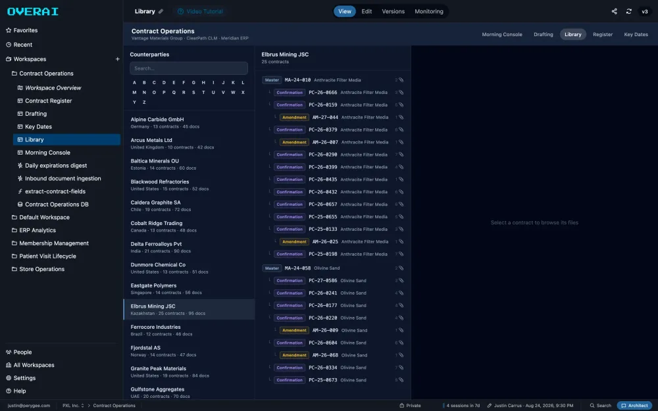Click the share icon in the top bar
The height and width of the screenshot is (411, 658).
(x=614, y=11)
